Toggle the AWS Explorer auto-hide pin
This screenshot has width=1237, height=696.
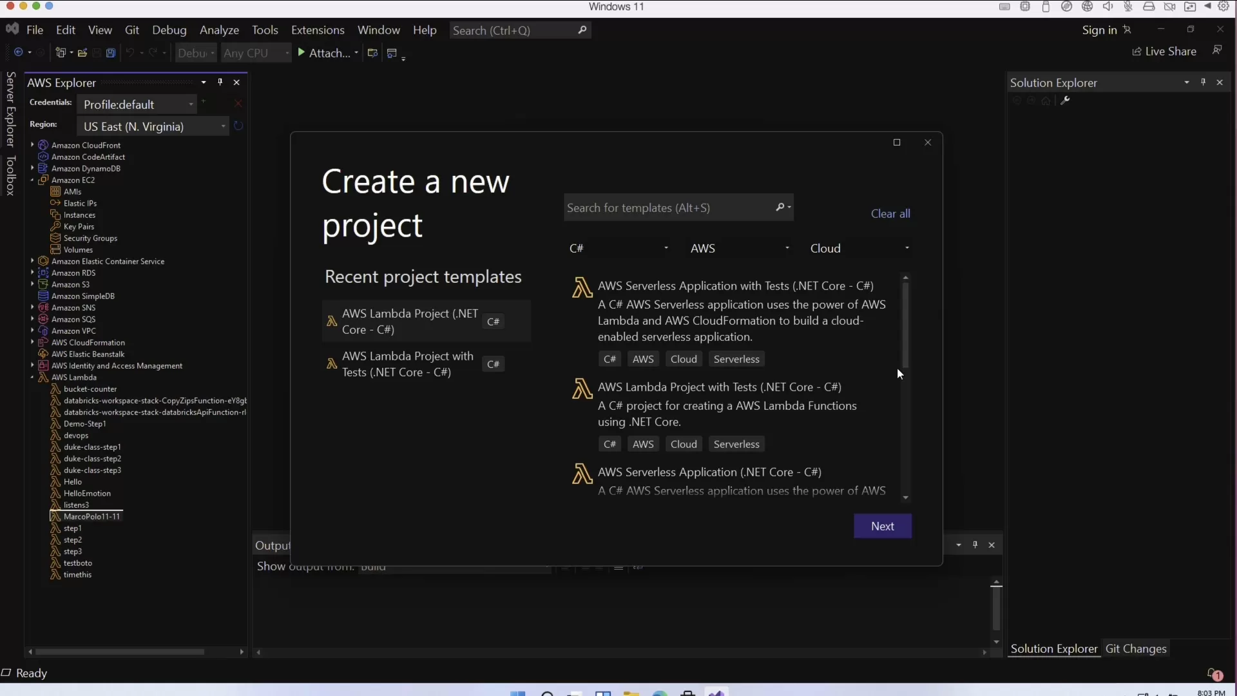pyautogui.click(x=220, y=82)
